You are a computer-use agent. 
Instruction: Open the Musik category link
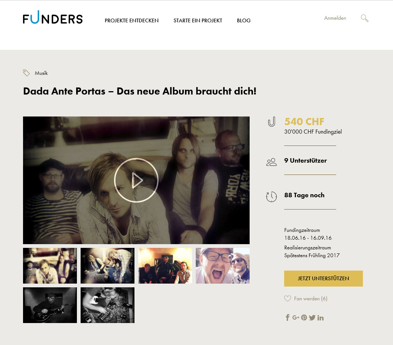tap(41, 73)
